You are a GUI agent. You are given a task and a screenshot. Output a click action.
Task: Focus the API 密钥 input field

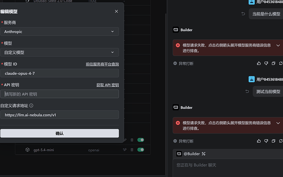(59, 94)
